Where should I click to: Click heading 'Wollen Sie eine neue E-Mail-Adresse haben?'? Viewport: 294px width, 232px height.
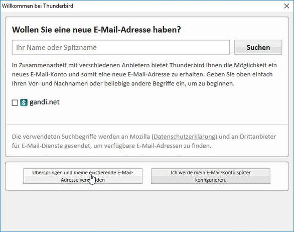pyautogui.click(x=96, y=30)
